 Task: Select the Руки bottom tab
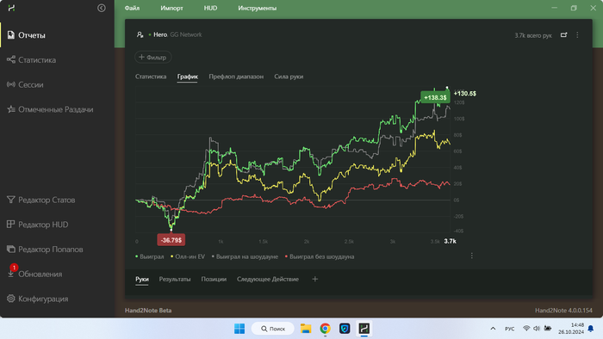[x=142, y=279]
